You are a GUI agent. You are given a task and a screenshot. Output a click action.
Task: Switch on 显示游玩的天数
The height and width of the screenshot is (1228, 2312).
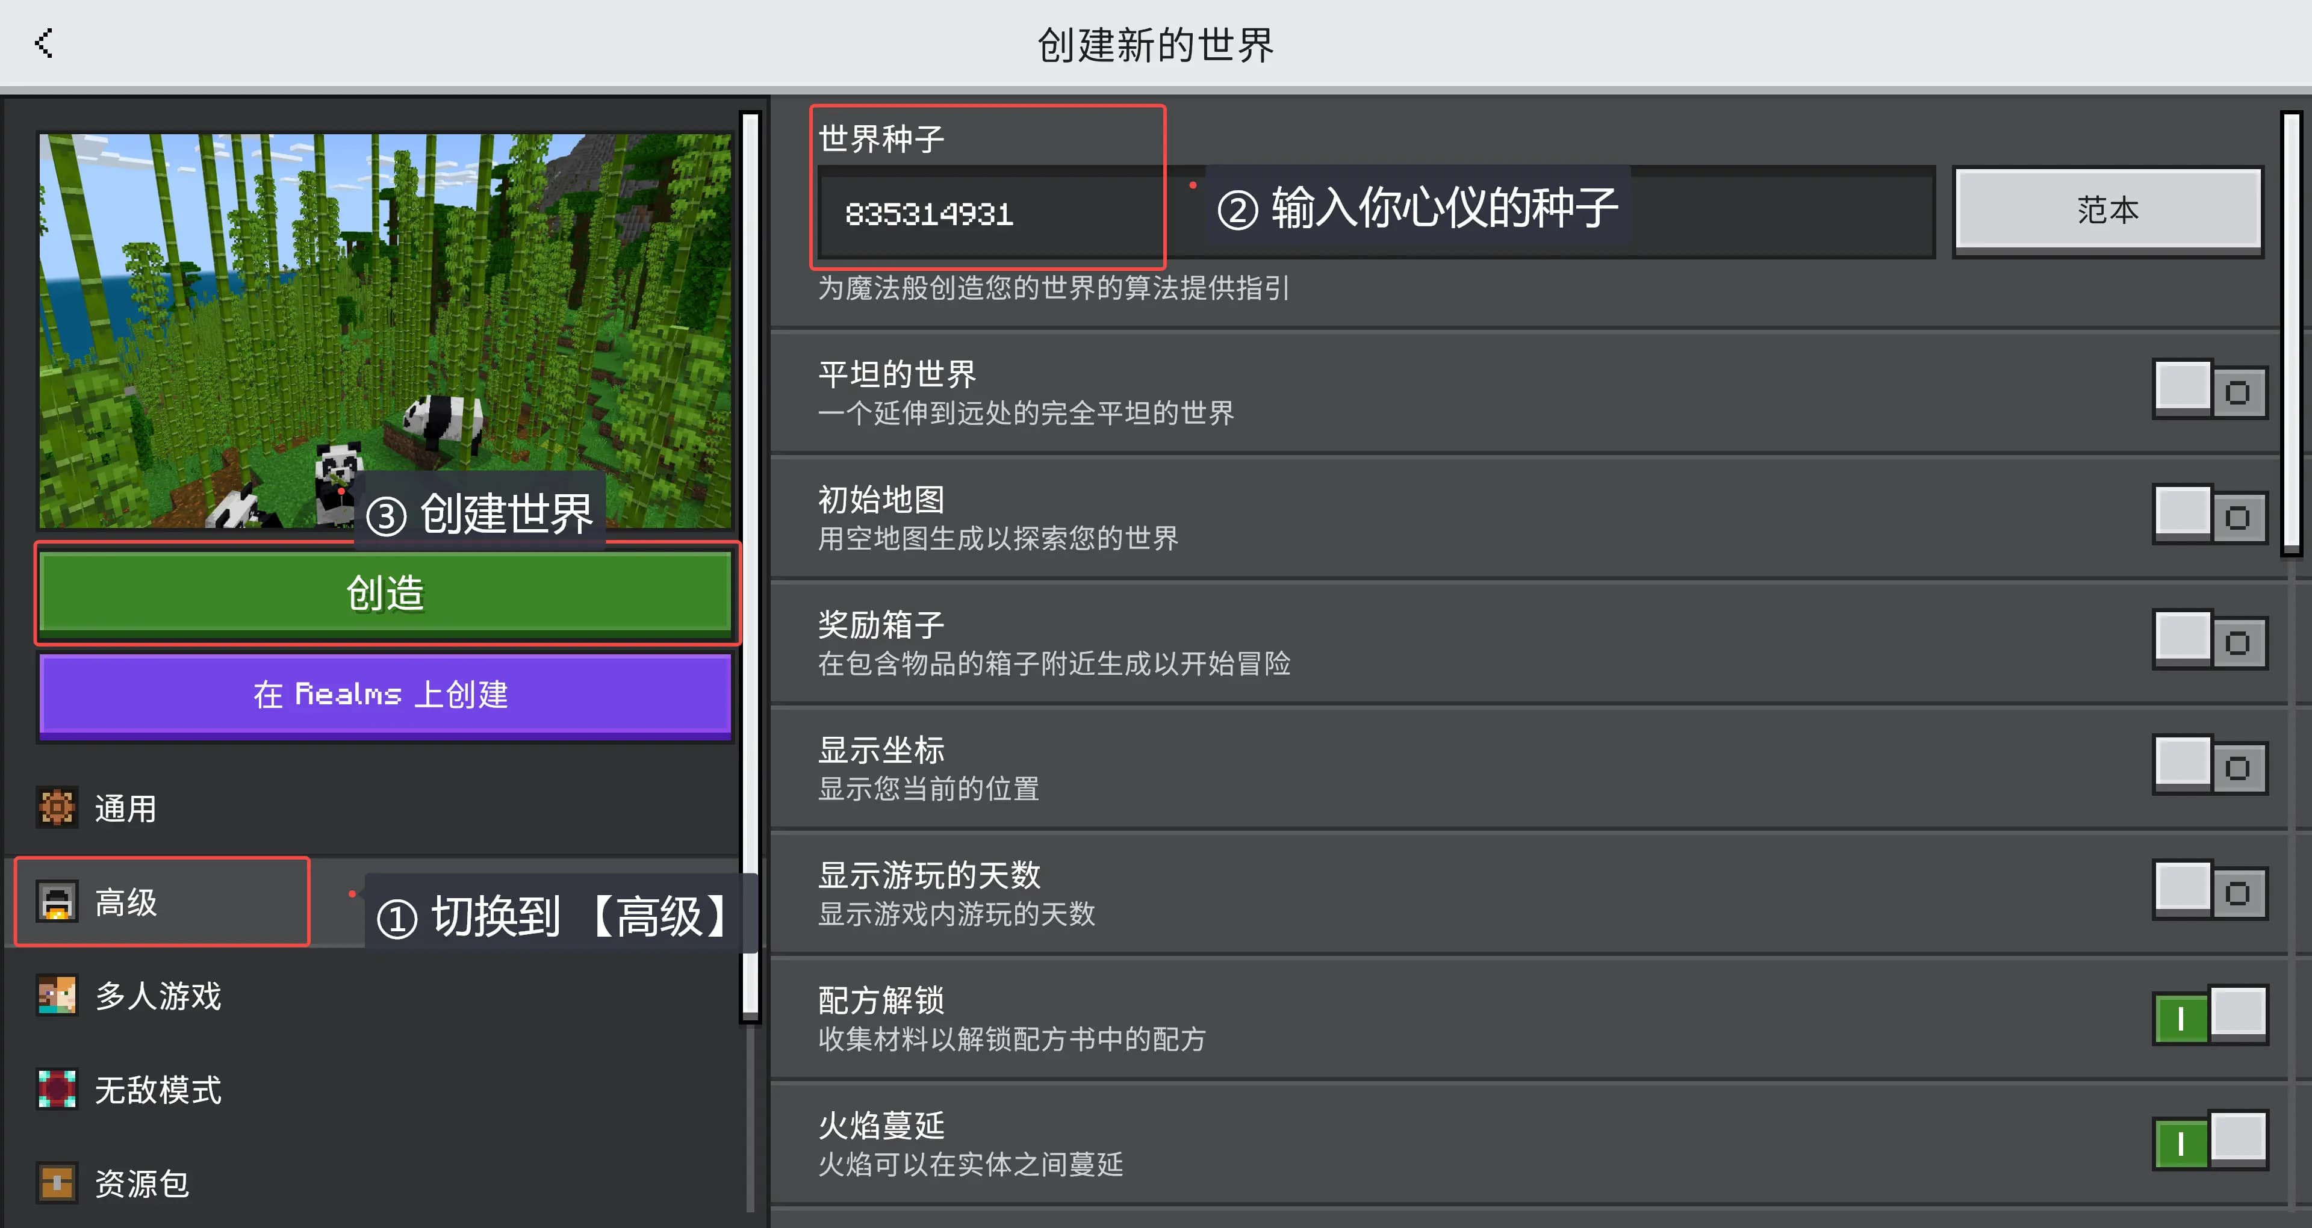click(2210, 892)
